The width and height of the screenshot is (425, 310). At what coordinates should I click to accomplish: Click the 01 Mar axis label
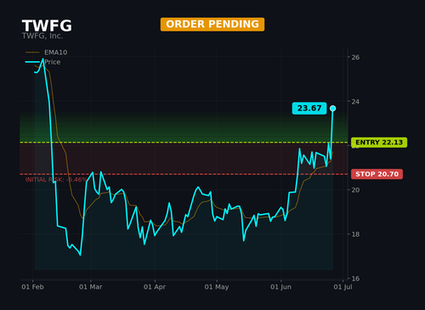pos(91,287)
